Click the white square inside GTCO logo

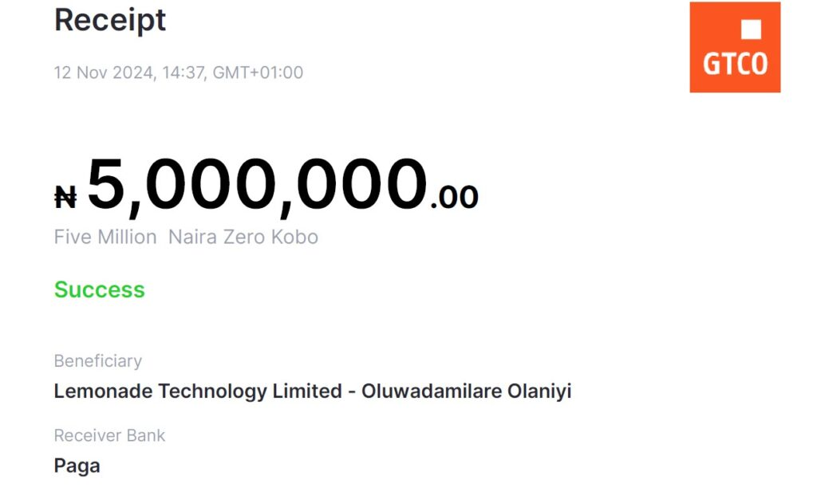point(751,29)
